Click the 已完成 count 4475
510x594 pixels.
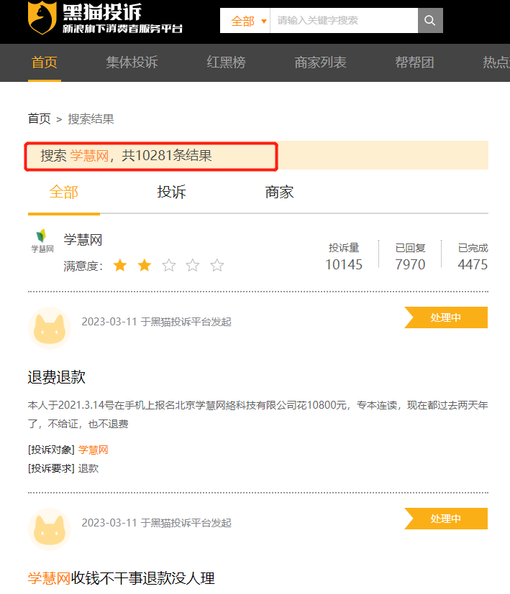[473, 264]
